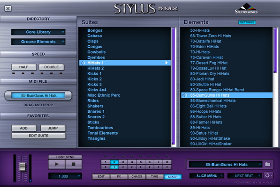280x187 pixels.
Task: Click the play arrow under part 3
Action: pos(123,167)
